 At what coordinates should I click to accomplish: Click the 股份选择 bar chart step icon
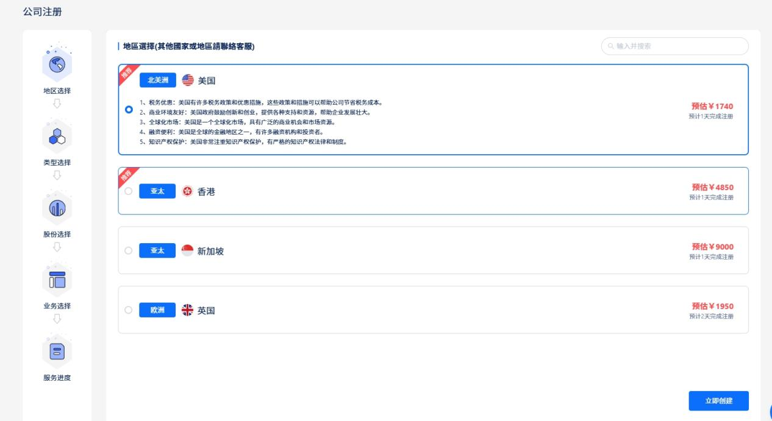point(57,208)
